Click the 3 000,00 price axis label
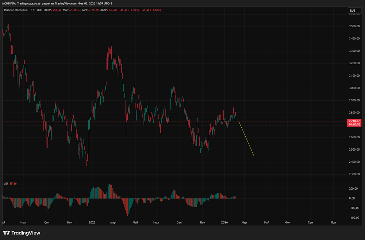This screenshot has width=365, height=240. 354,88
